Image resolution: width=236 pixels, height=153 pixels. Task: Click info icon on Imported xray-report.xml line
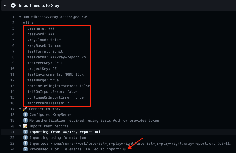(25, 144)
